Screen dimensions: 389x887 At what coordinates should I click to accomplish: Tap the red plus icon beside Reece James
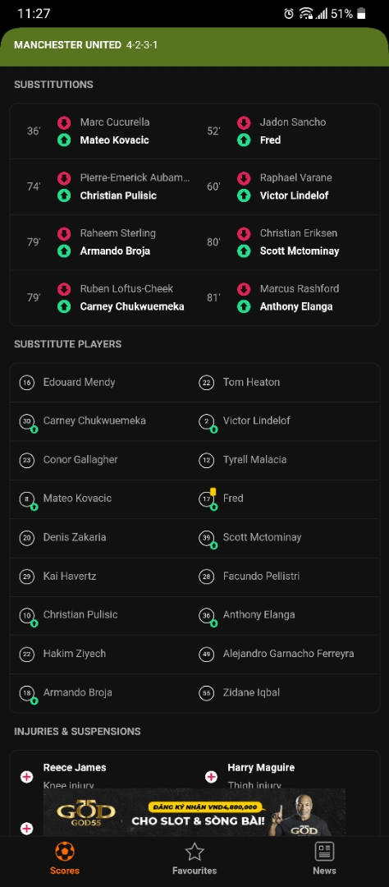pyautogui.click(x=26, y=777)
